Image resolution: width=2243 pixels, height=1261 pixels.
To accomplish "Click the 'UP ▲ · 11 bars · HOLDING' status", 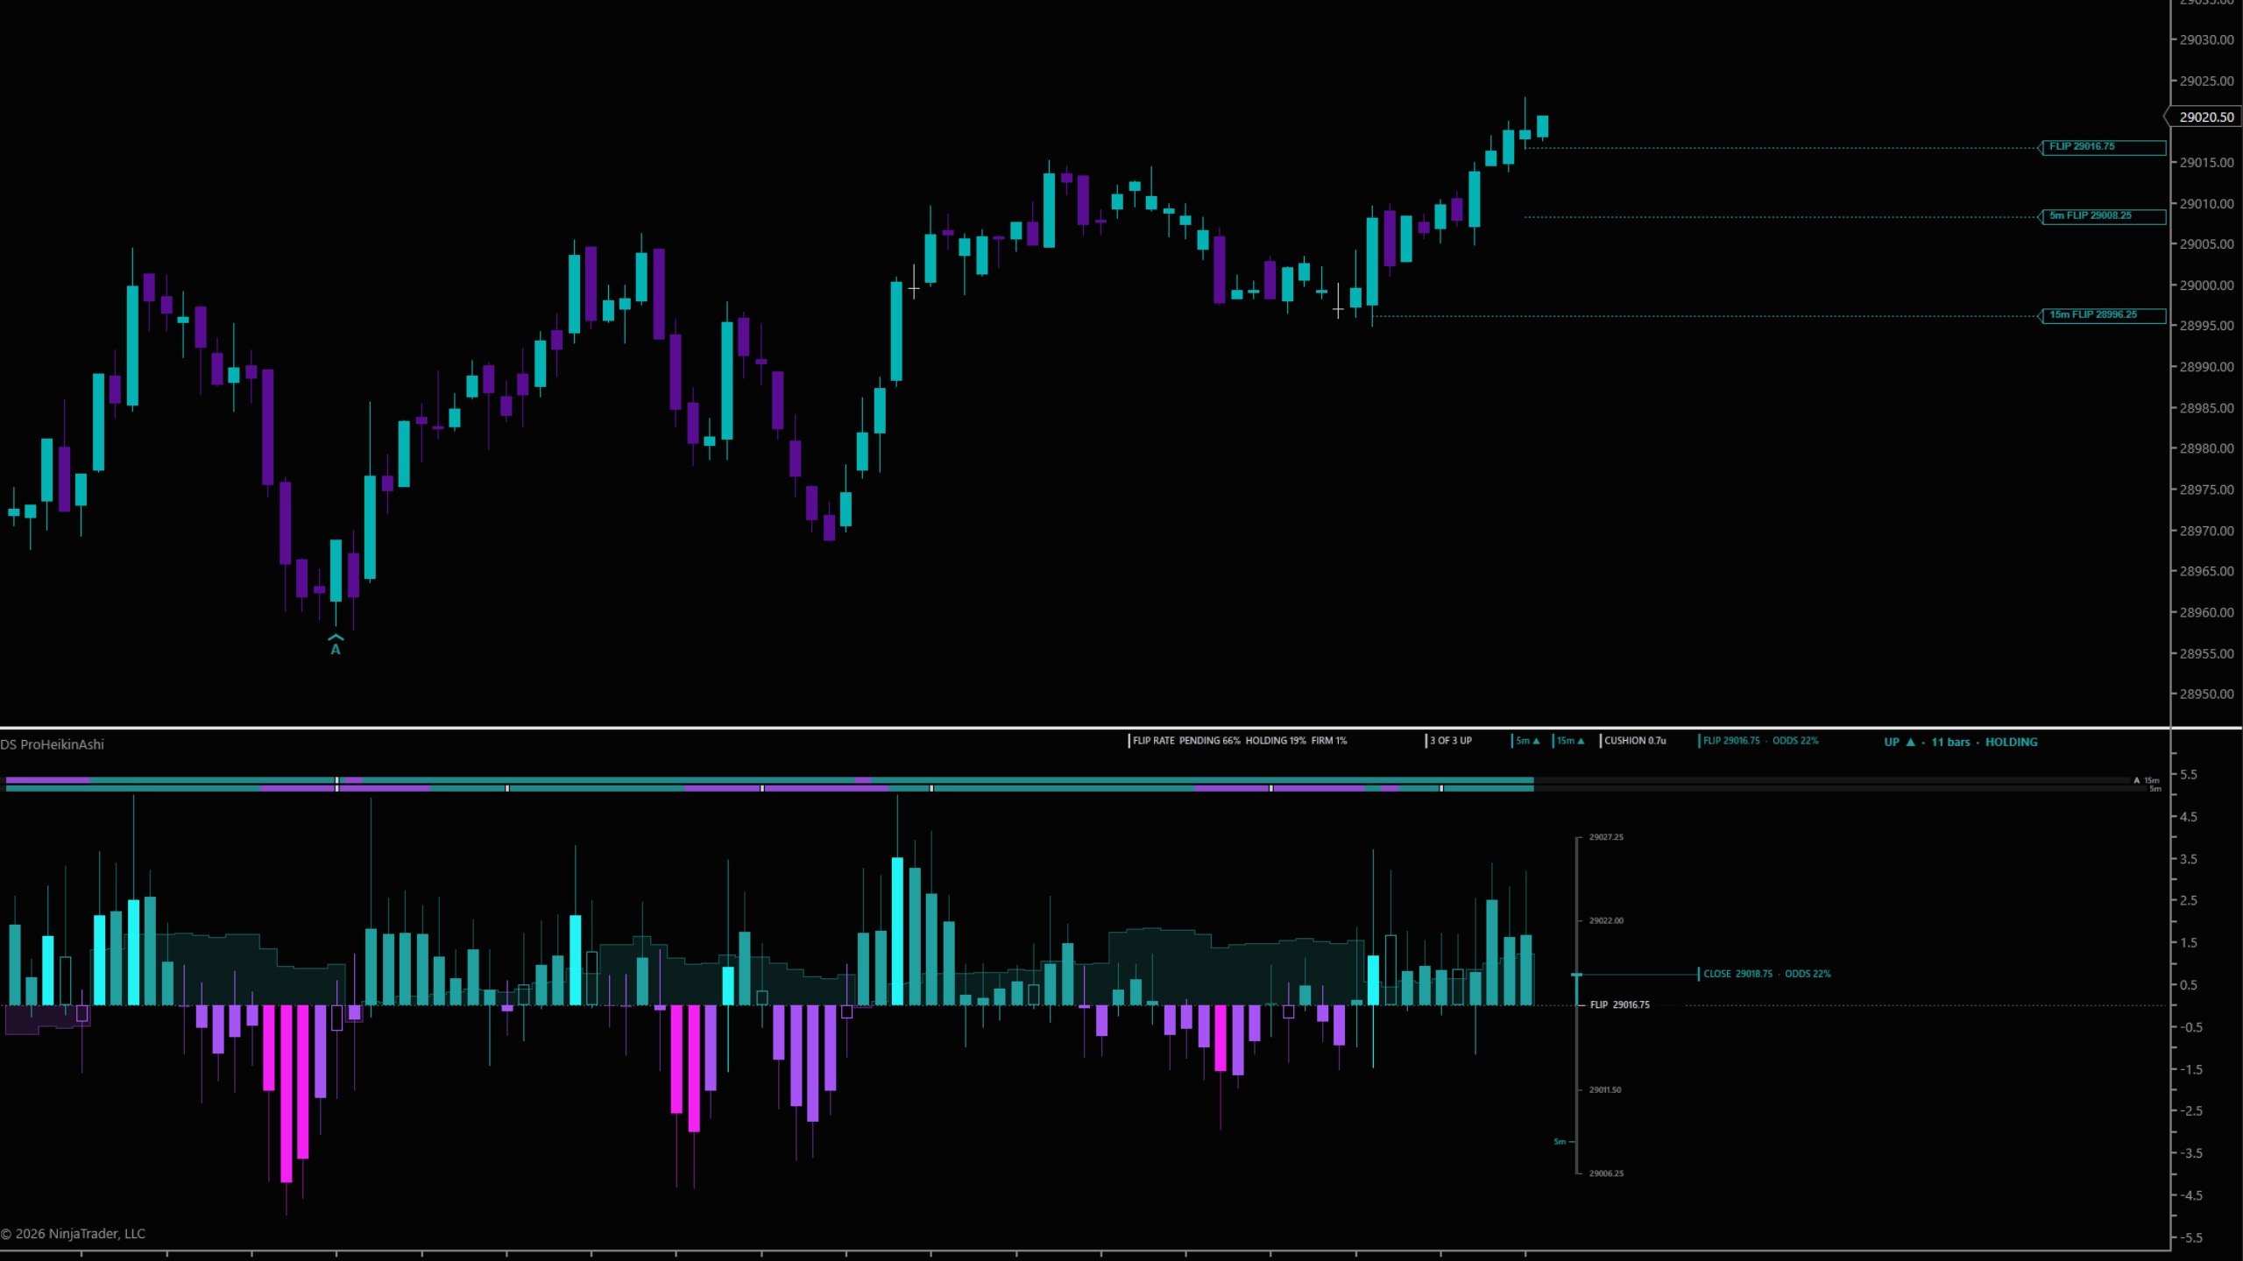I will (1961, 742).
